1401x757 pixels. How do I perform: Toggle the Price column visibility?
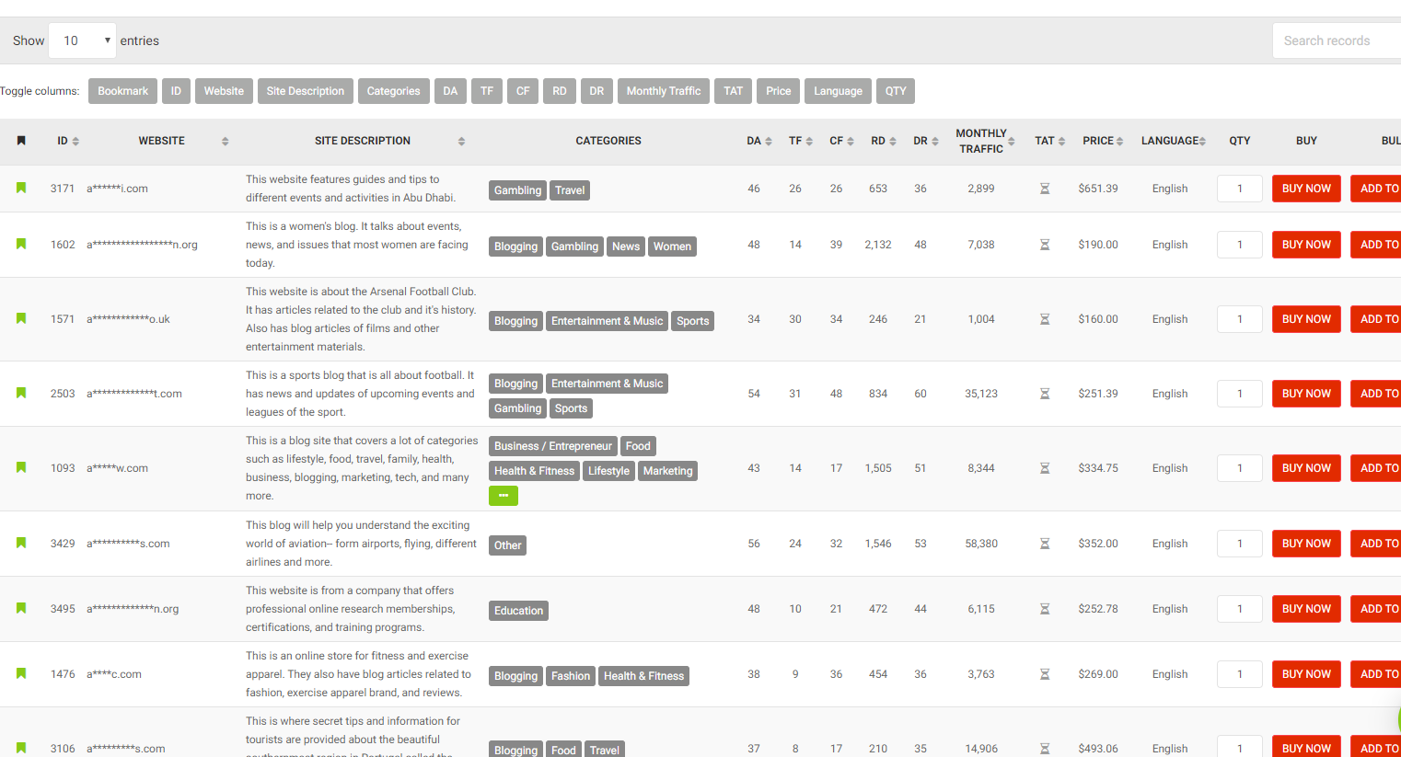click(x=779, y=91)
